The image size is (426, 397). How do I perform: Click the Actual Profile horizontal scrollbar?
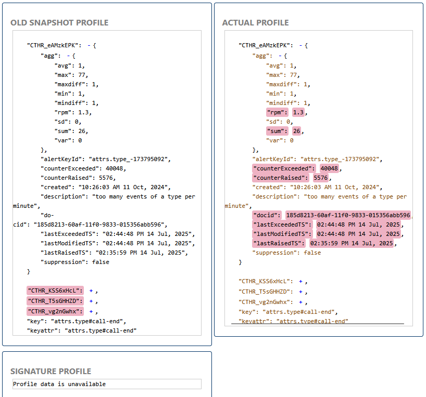point(318,324)
